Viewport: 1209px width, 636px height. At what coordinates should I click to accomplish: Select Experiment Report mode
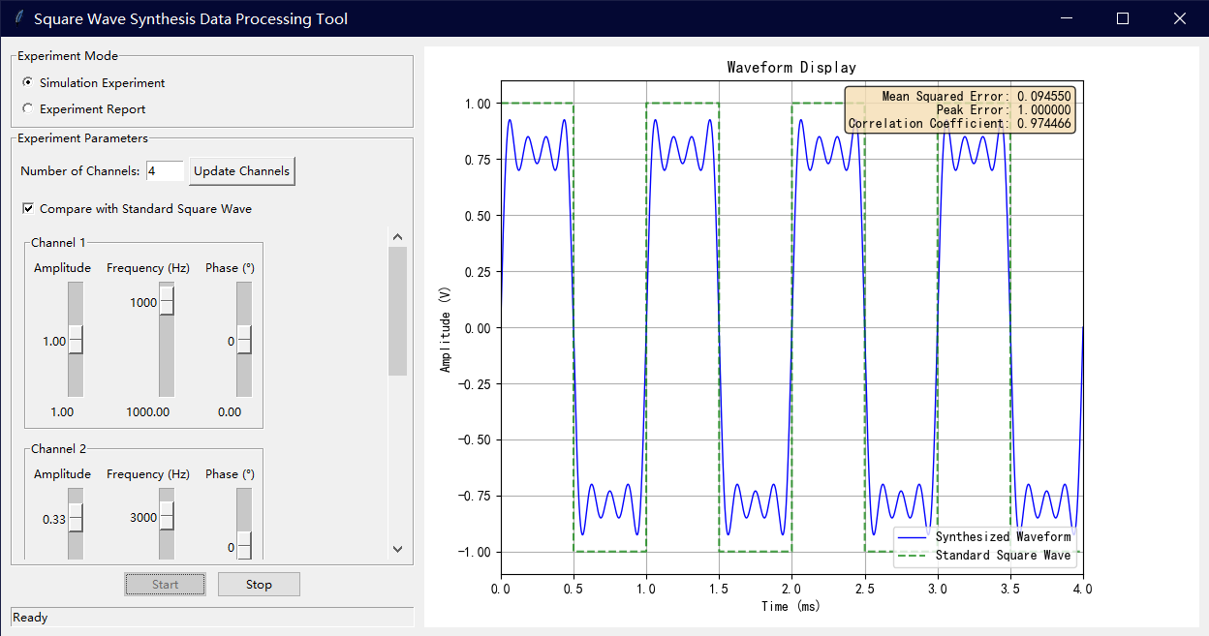pos(28,109)
